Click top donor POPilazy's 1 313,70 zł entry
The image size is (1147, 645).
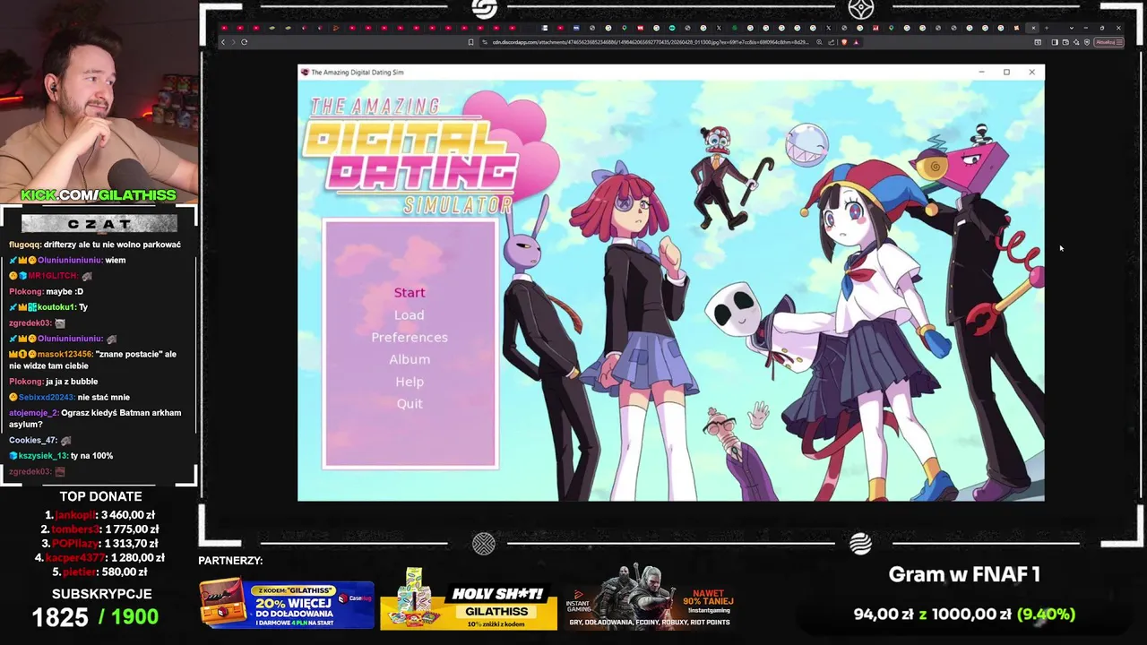[x=100, y=544]
